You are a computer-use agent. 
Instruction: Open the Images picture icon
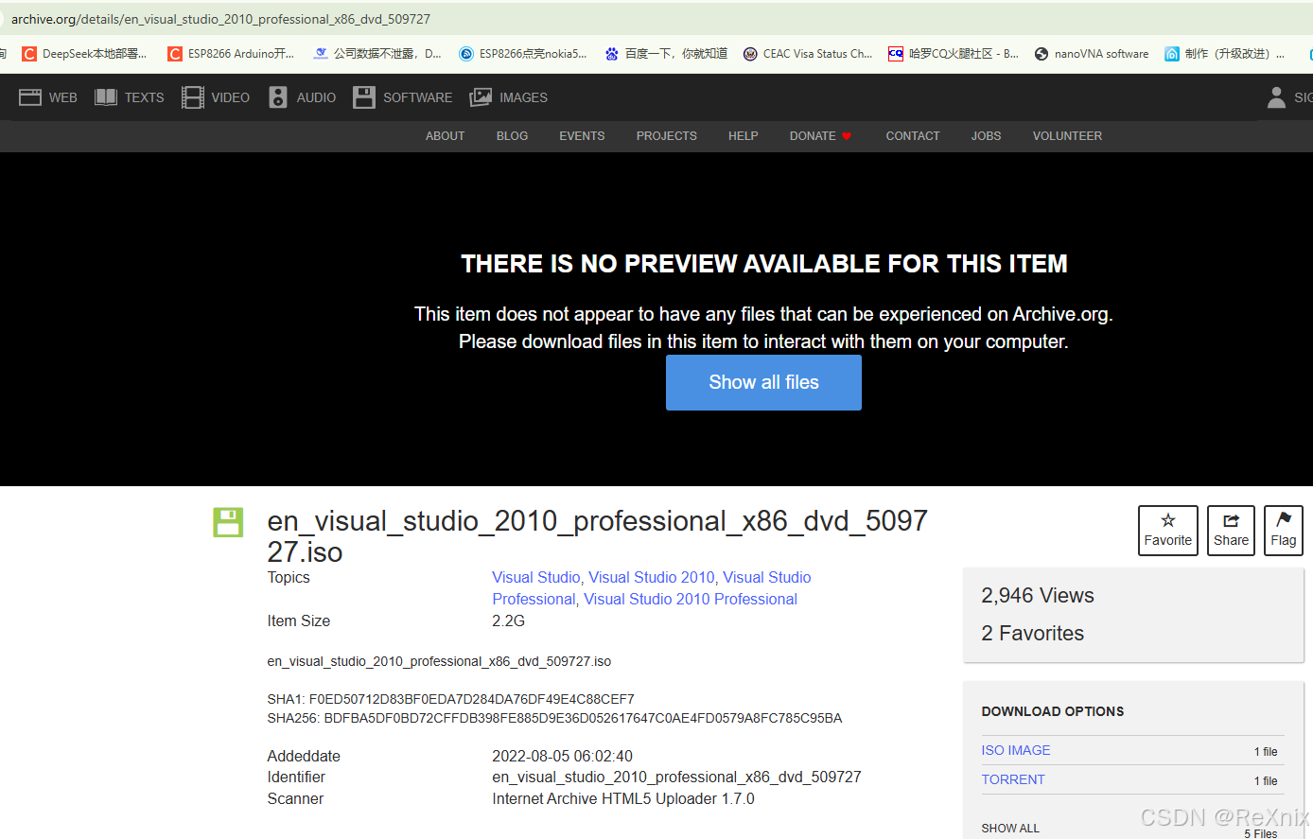(x=481, y=97)
